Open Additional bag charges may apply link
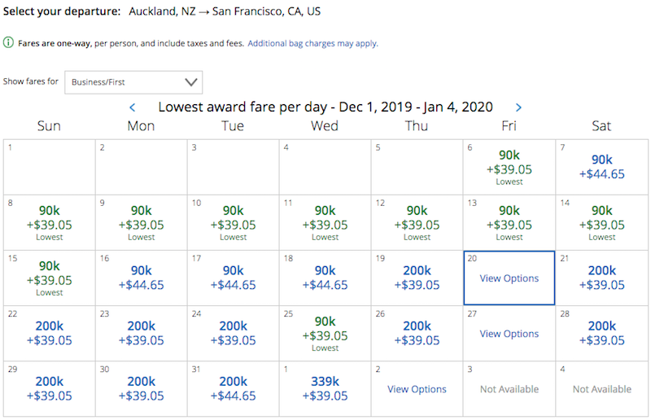This screenshot has width=651, height=420. (x=312, y=43)
